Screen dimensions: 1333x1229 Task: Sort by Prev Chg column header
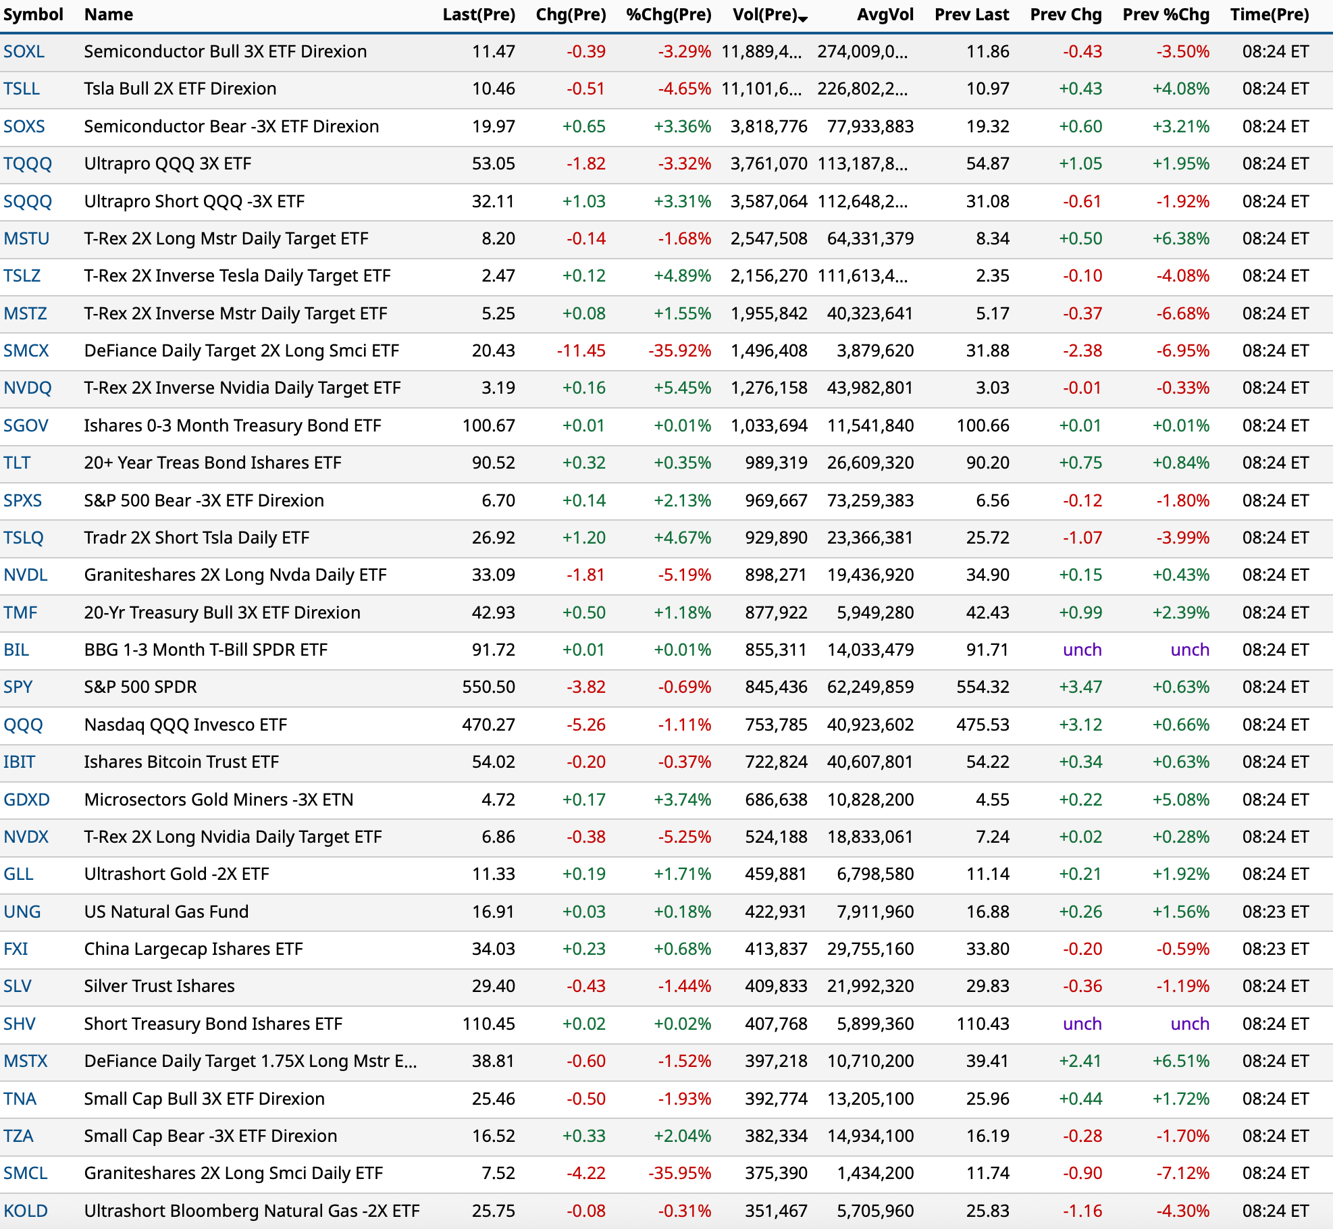[x=1065, y=14]
